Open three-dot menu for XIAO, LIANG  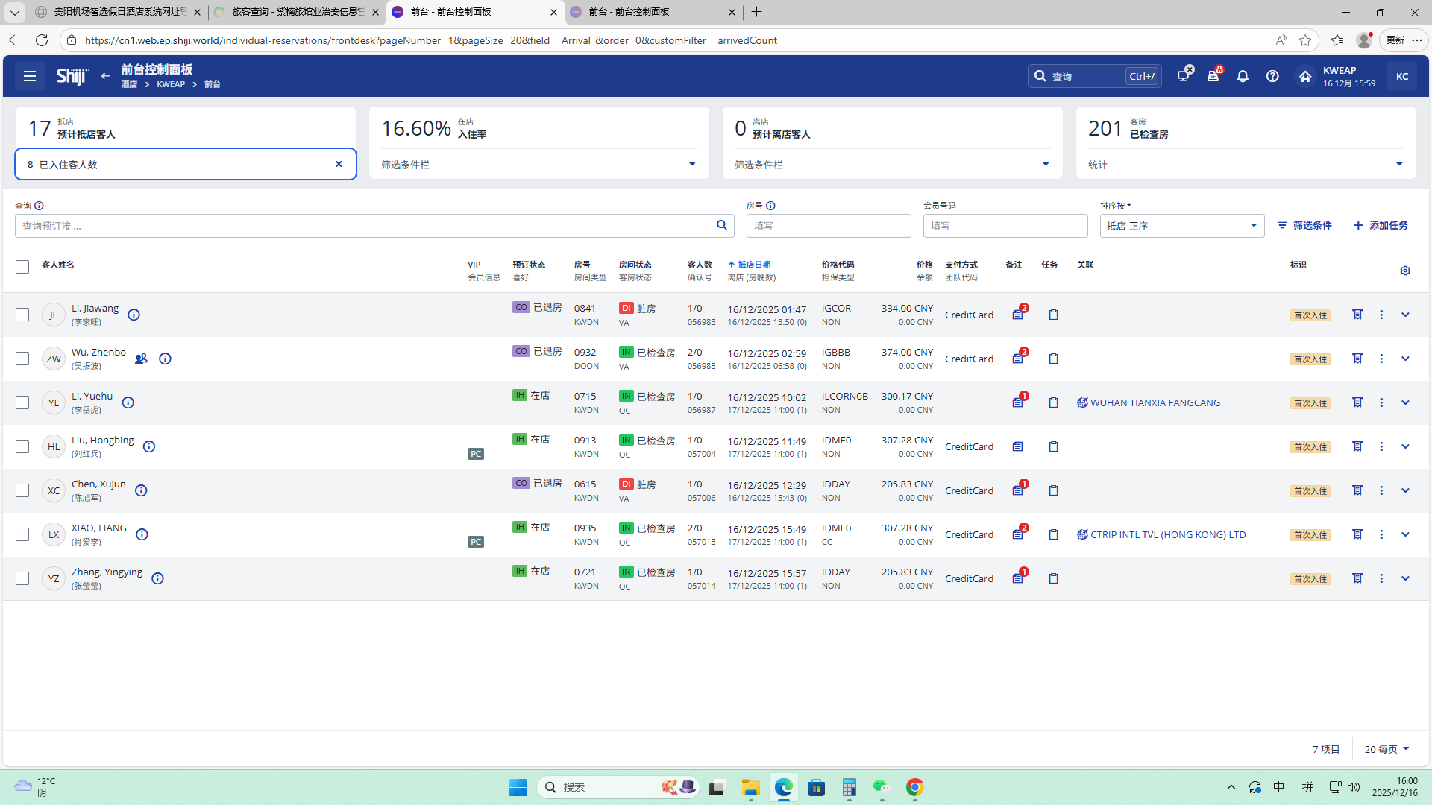(1381, 534)
